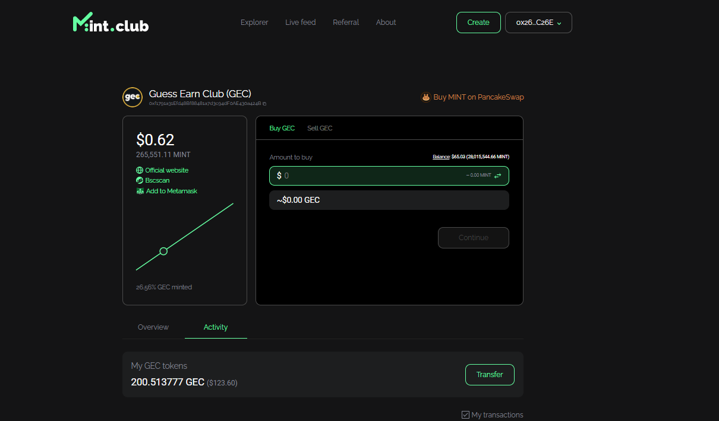
Task: Click the bonding curve marker circle
Action: [x=163, y=251]
